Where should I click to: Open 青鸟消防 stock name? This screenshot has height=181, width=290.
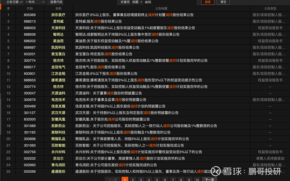(x=58, y=165)
